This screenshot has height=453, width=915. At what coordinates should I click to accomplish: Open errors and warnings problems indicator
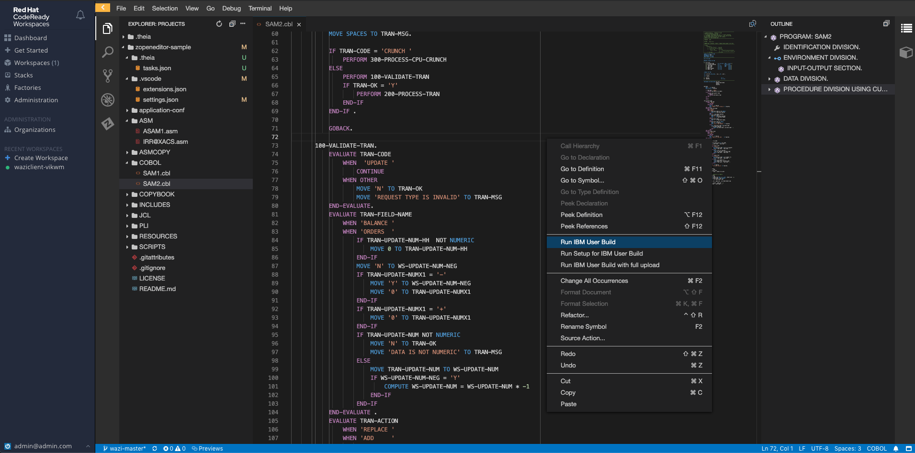click(x=174, y=449)
